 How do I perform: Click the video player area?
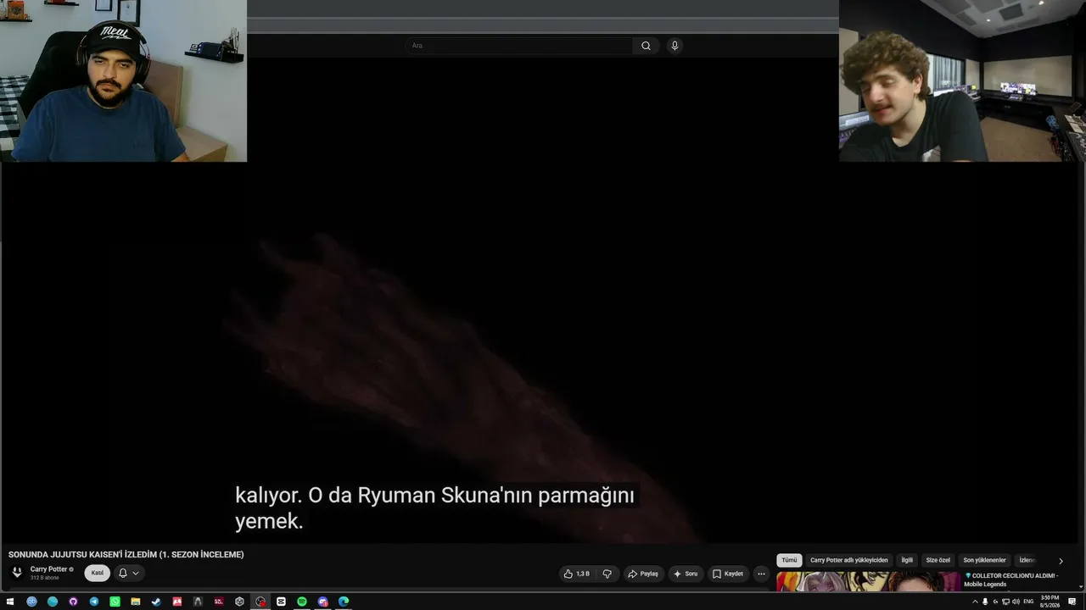tap(543, 301)
